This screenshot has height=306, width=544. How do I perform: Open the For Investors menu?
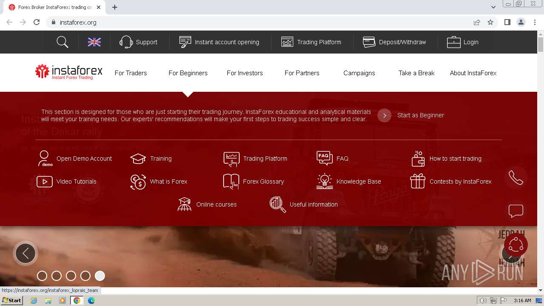(x=245, y=73)
